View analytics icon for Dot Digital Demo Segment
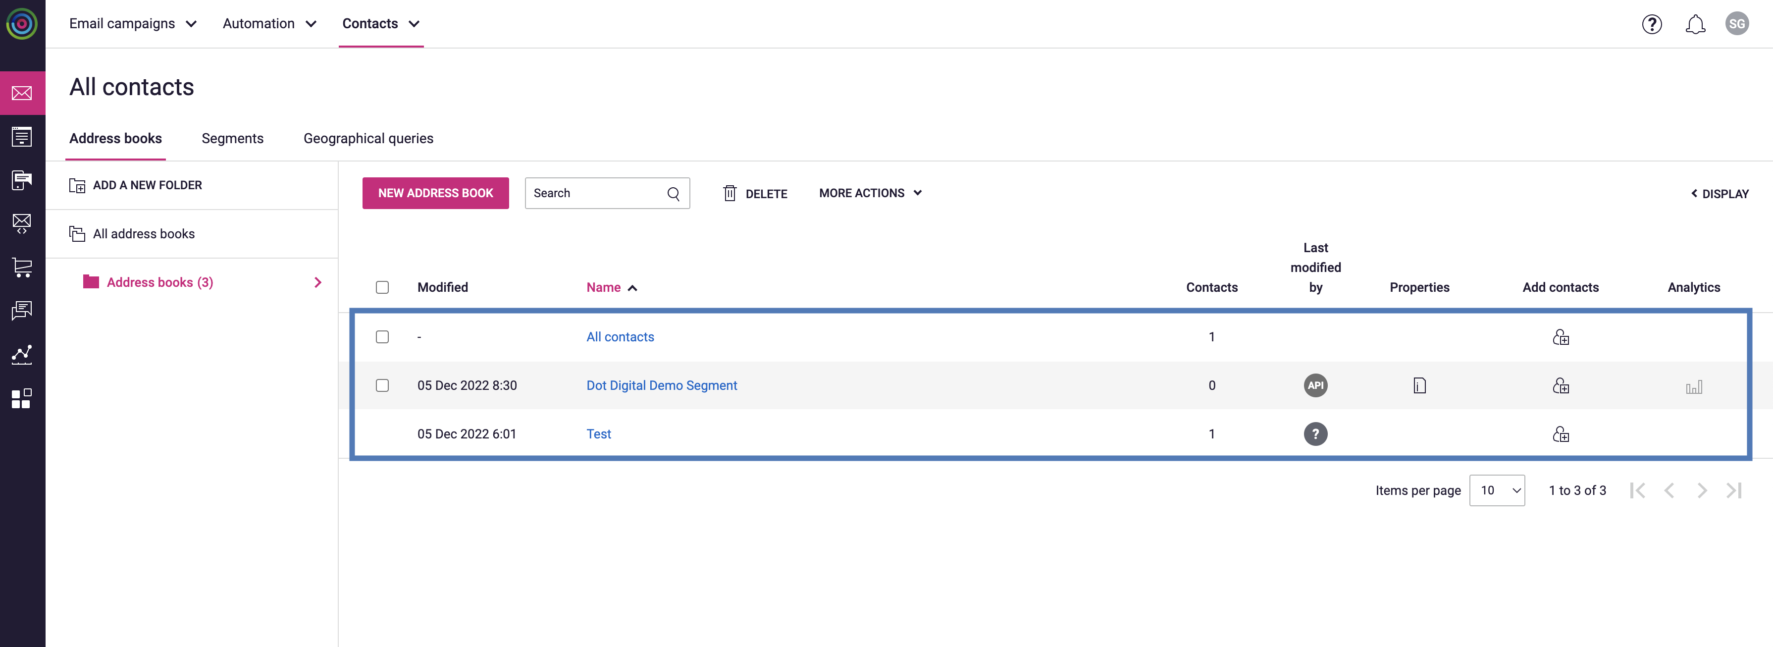1773x647 pixels. (x=1694, y=387)
